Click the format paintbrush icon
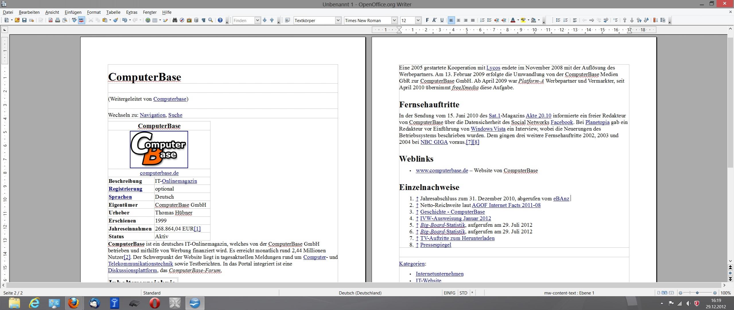The image size is (734, 310). (x=116, y=20)
